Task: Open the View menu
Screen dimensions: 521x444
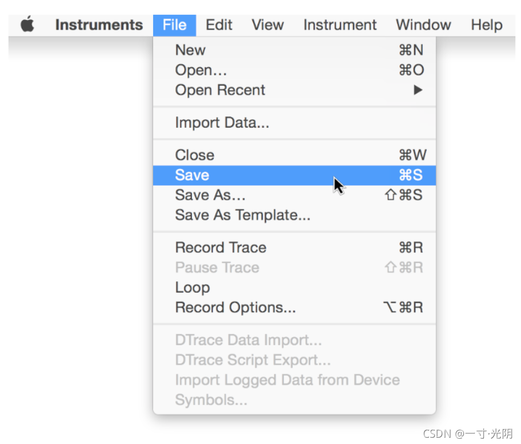Action: [x=267, y=25]
